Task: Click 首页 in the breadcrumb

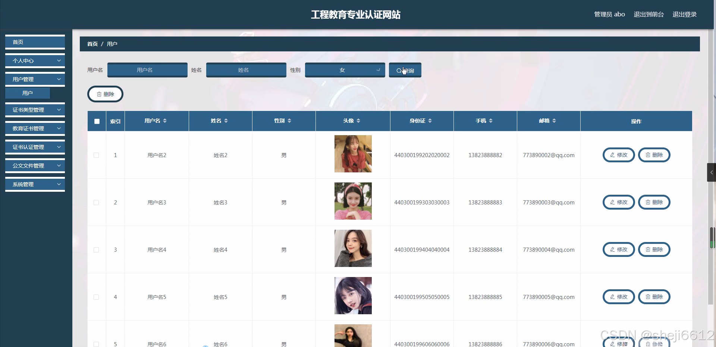Action: 92,44
